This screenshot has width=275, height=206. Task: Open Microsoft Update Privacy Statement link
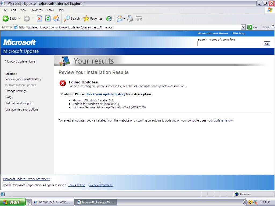(x=26, y=179)
